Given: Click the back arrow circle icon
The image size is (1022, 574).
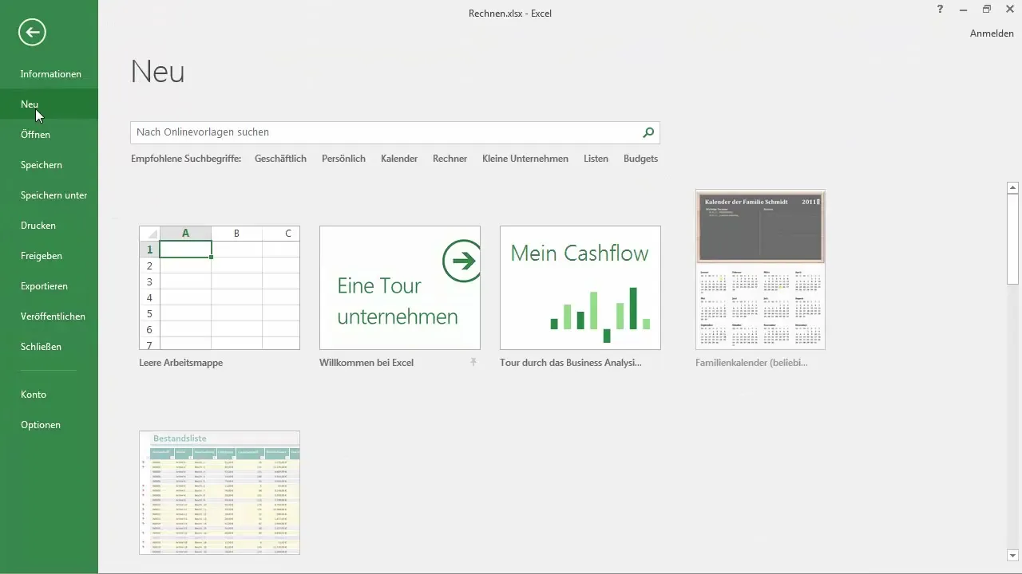Looking at the screenshot, I should [33, 32].
